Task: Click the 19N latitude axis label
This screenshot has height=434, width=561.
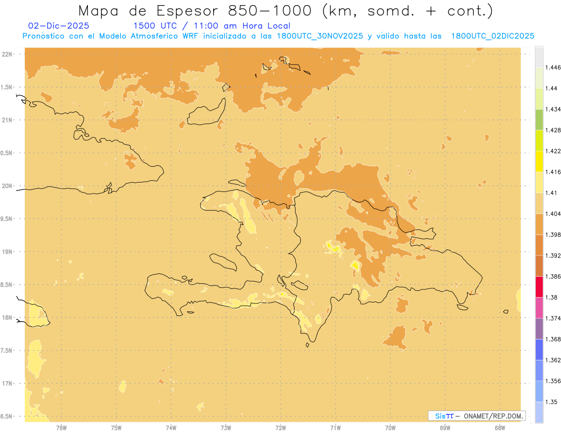Action: click(7, 252)
